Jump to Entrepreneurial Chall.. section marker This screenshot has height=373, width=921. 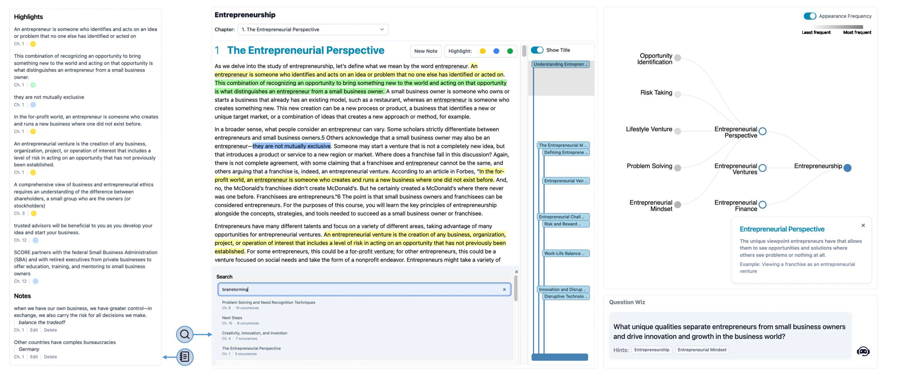(563, 217)
